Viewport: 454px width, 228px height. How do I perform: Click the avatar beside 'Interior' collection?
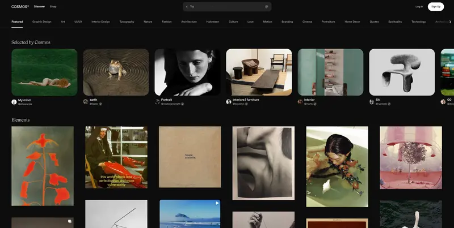[x=300, y=102]
